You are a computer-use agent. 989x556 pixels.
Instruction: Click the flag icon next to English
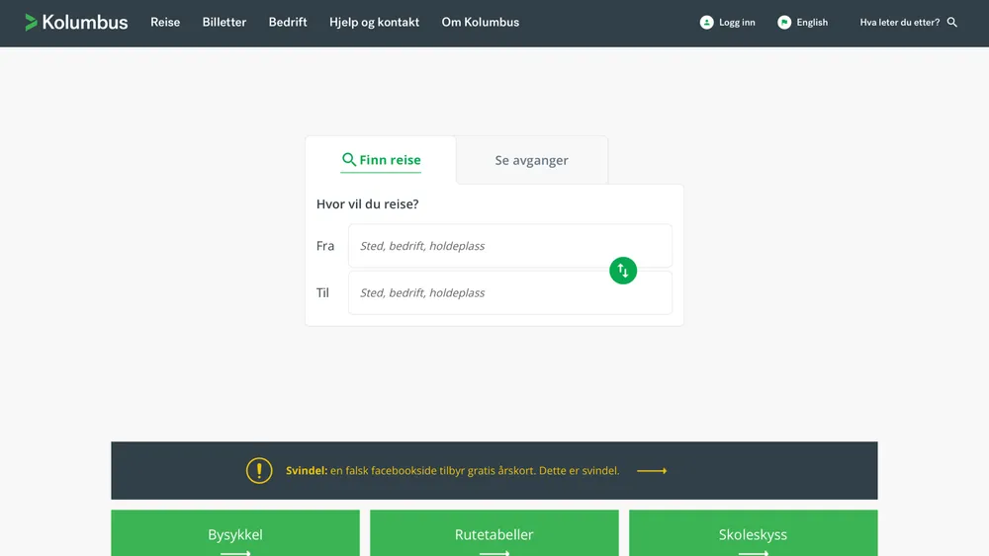click(x=784, y=22)
